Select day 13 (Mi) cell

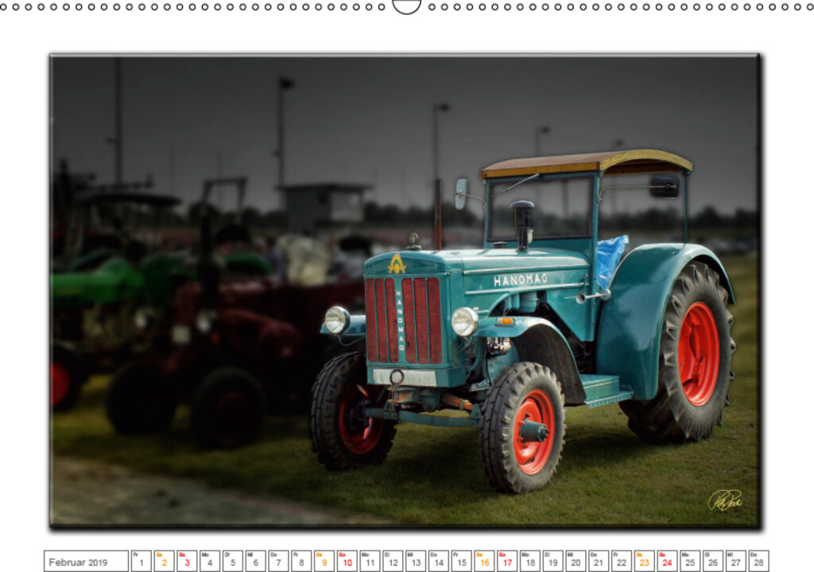click(x=416, y=562)
